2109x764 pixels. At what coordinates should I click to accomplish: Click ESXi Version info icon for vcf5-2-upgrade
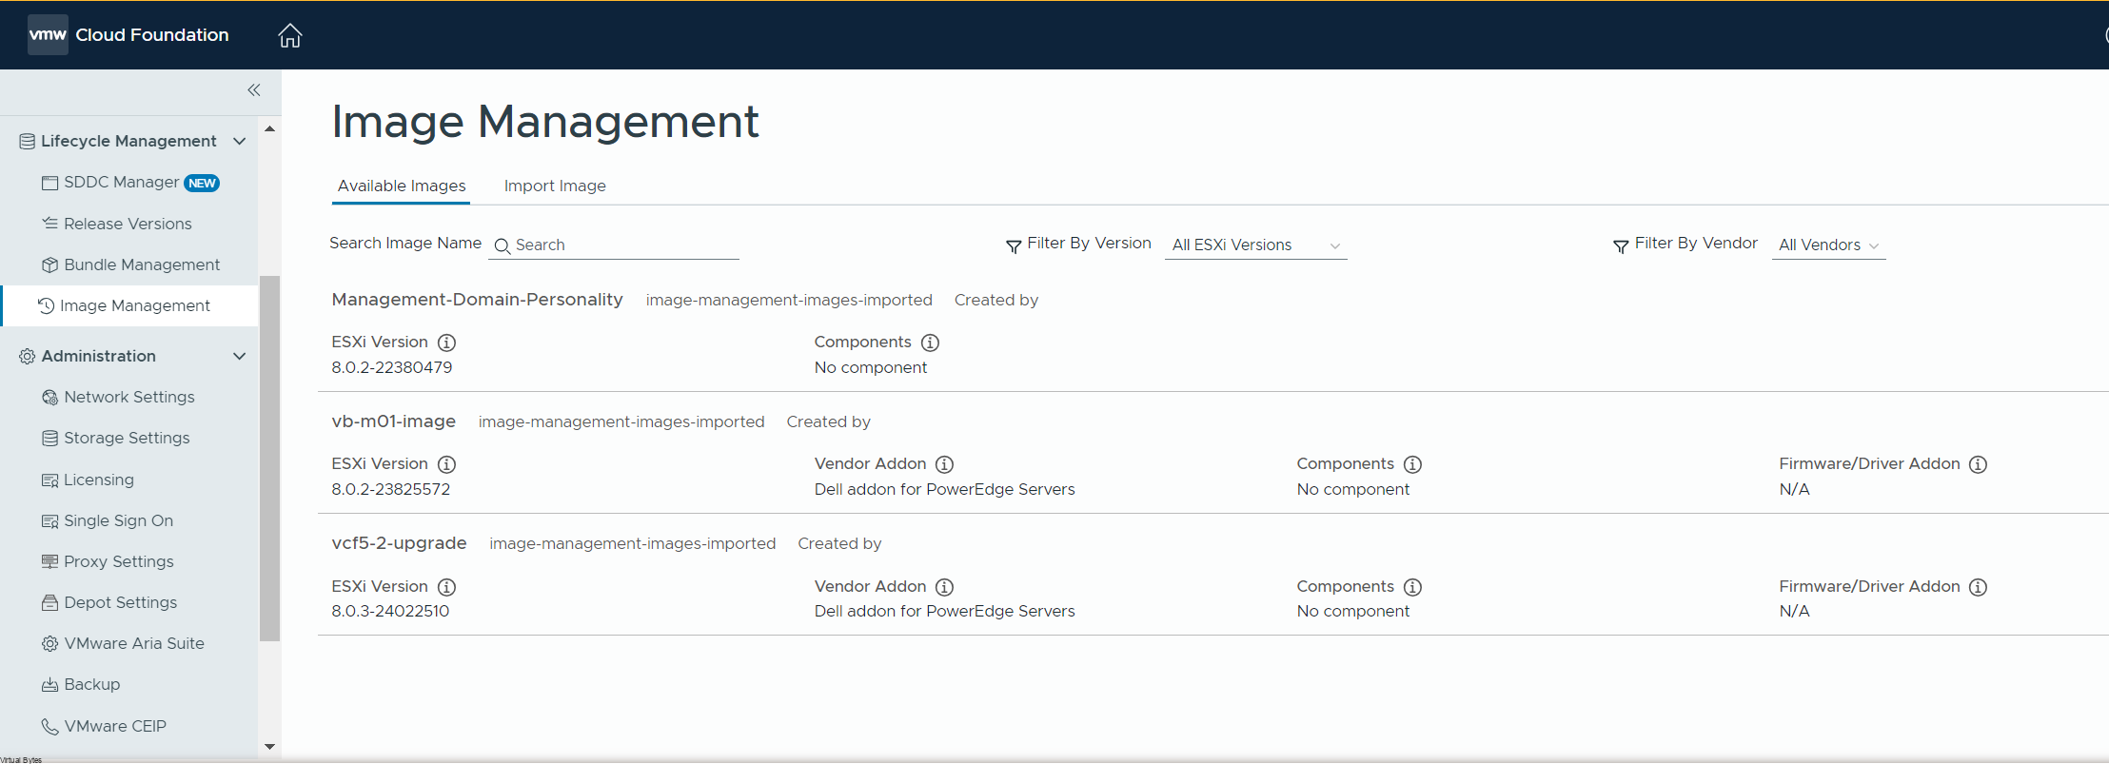coord(446,587)
